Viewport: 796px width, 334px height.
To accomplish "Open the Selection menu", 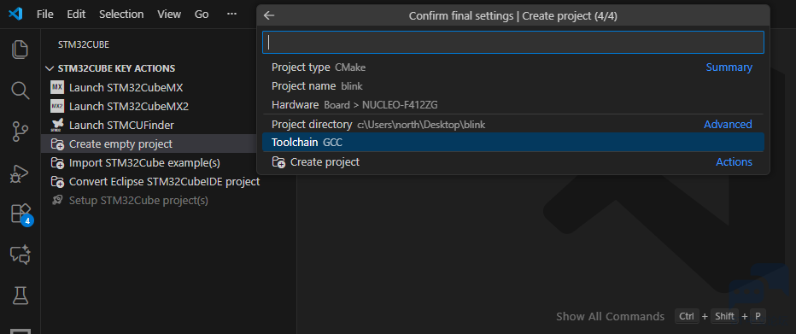I will point(121,15).
